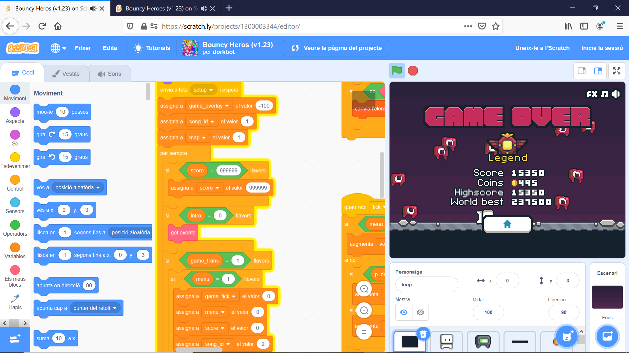Show the loop sprite with the eye toggle
The image size is (629, 353).
(x=404, y=312)
